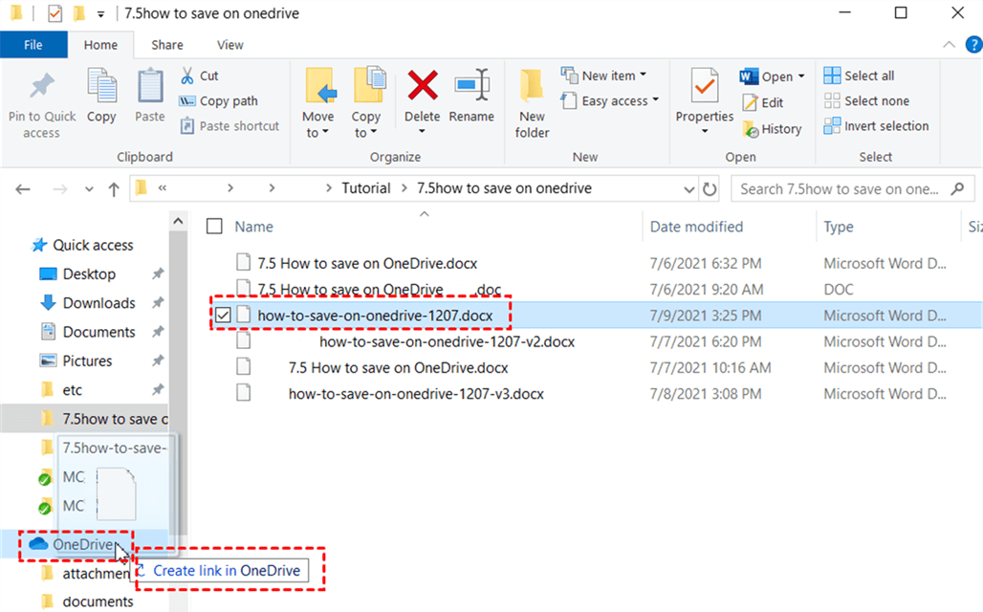The width and height of the screenshot is (983, 612).
Task: Switch to the Share tab
Action: pos(167,45)
